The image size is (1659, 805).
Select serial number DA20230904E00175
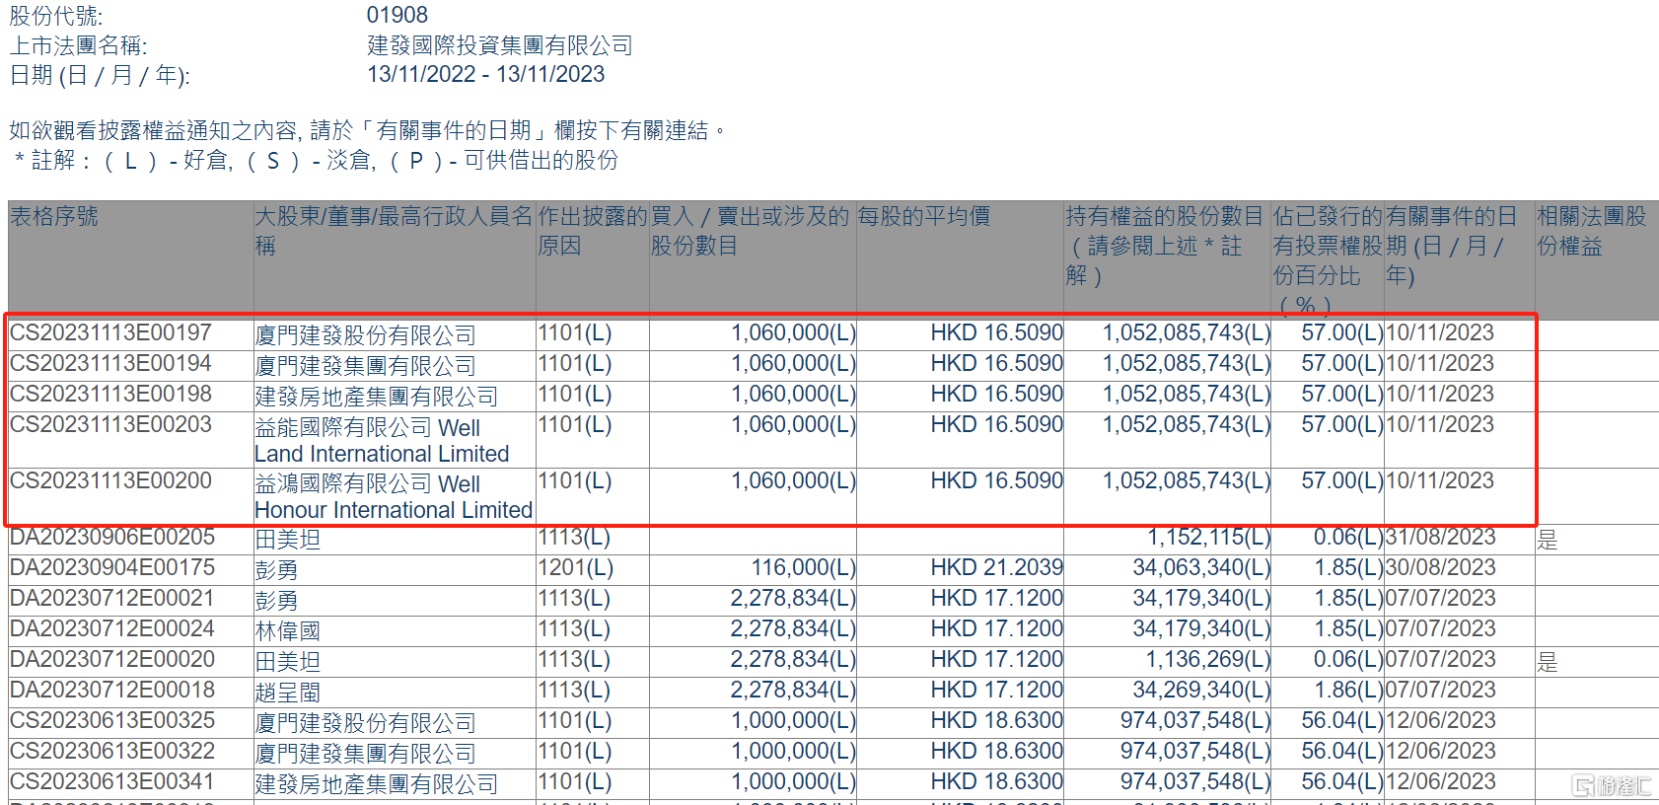pyautogui.click(x=112, y=568)
